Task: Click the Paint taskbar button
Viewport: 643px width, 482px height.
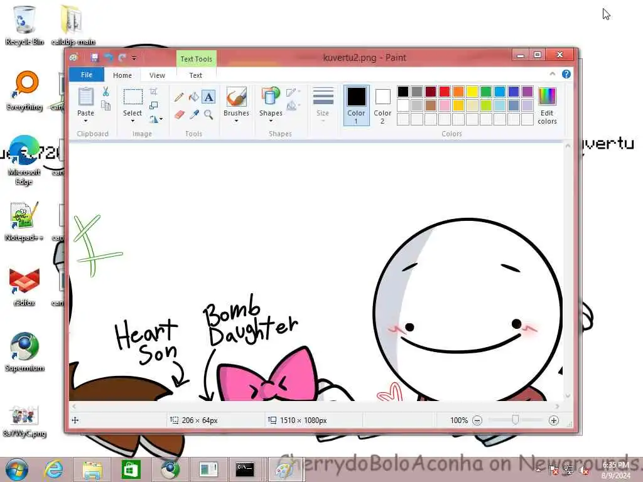Action: coord(284,470)
